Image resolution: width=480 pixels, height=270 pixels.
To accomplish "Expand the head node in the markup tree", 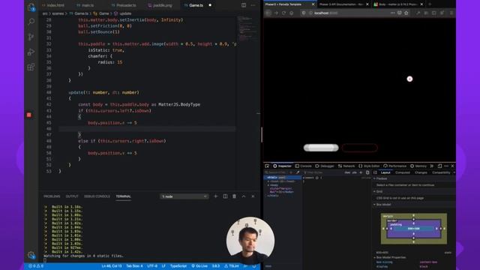I will pyautogui.click(x=268, y=181).
